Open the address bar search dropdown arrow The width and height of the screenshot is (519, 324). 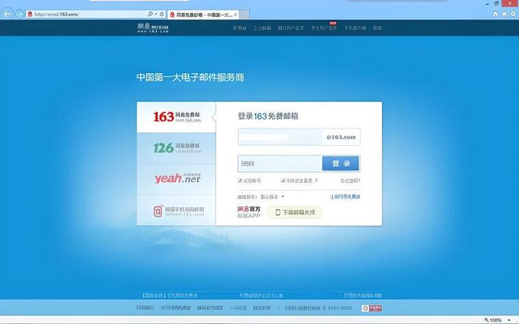pyautogui.click(x=156, y=14)
